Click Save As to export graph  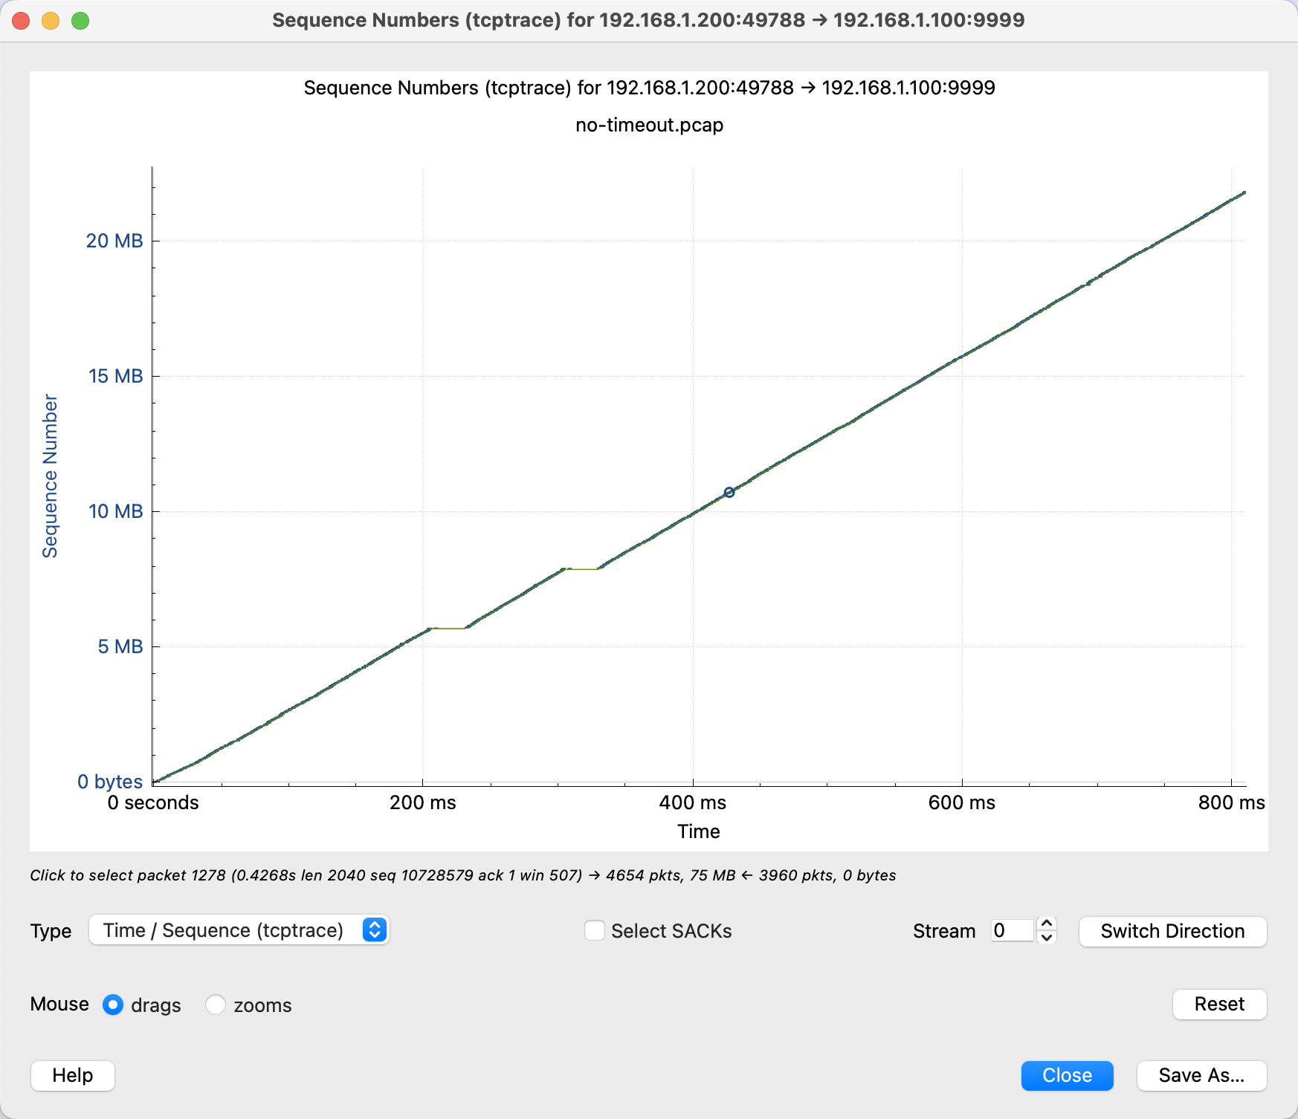tap(1201, 1075)
